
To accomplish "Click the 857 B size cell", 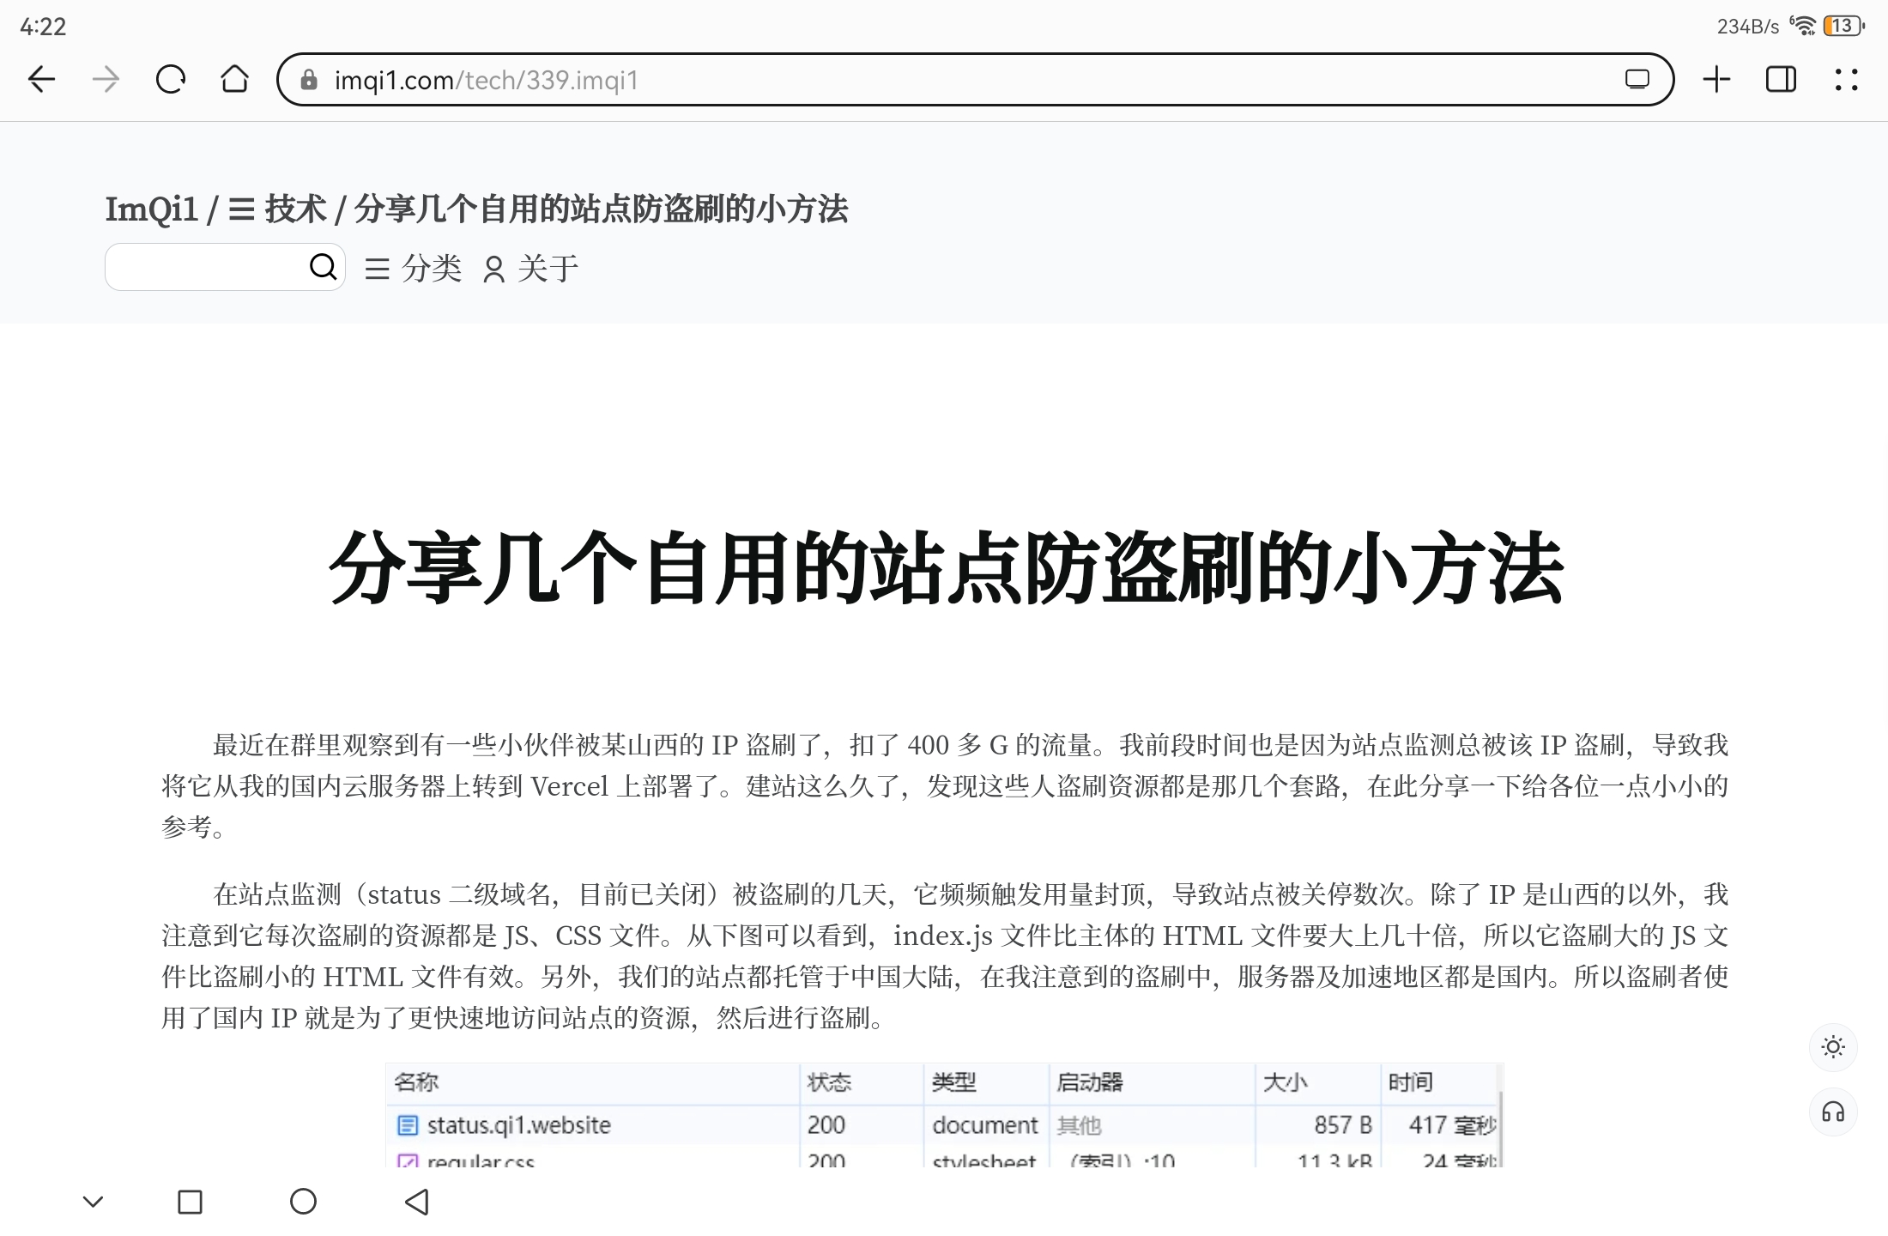I will coord(1343,1125).
